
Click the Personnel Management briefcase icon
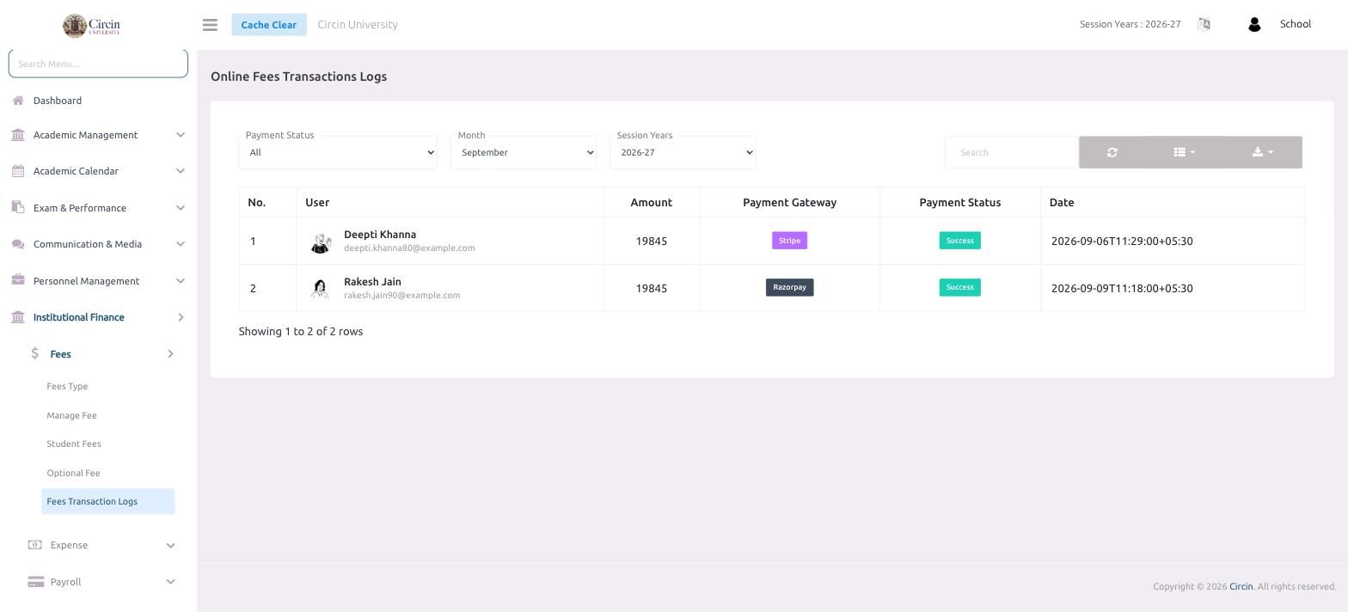[x=18, y=280]
